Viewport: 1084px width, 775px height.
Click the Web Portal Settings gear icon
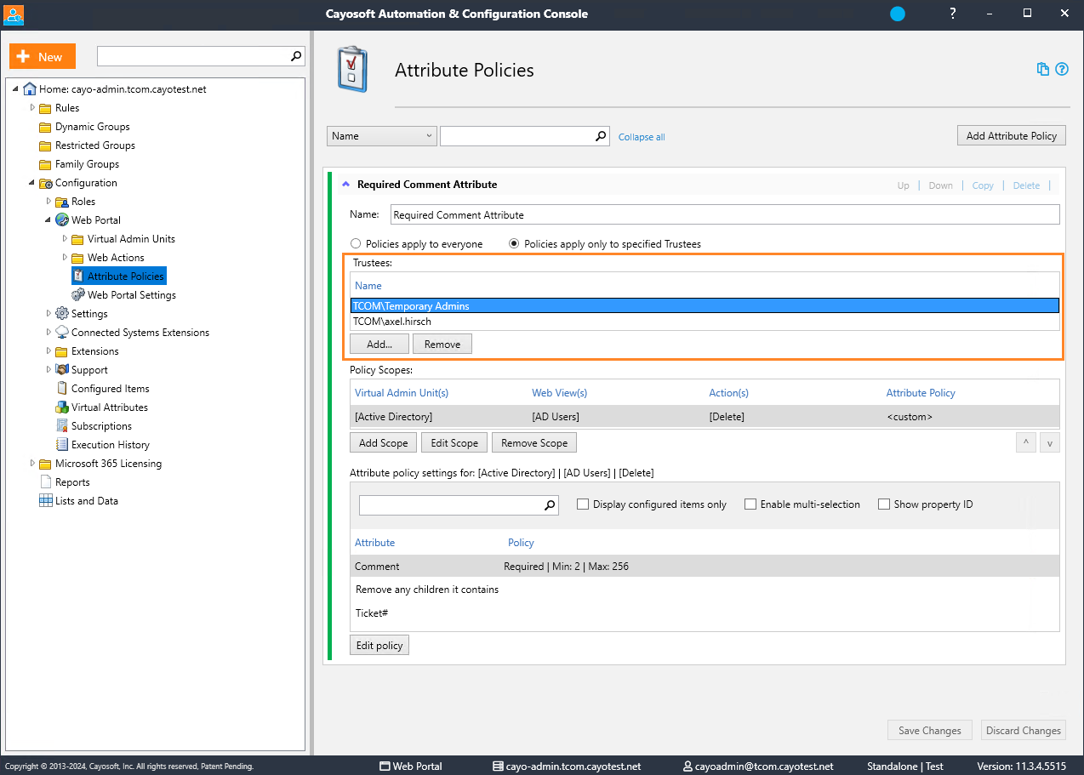coord(77,295)
